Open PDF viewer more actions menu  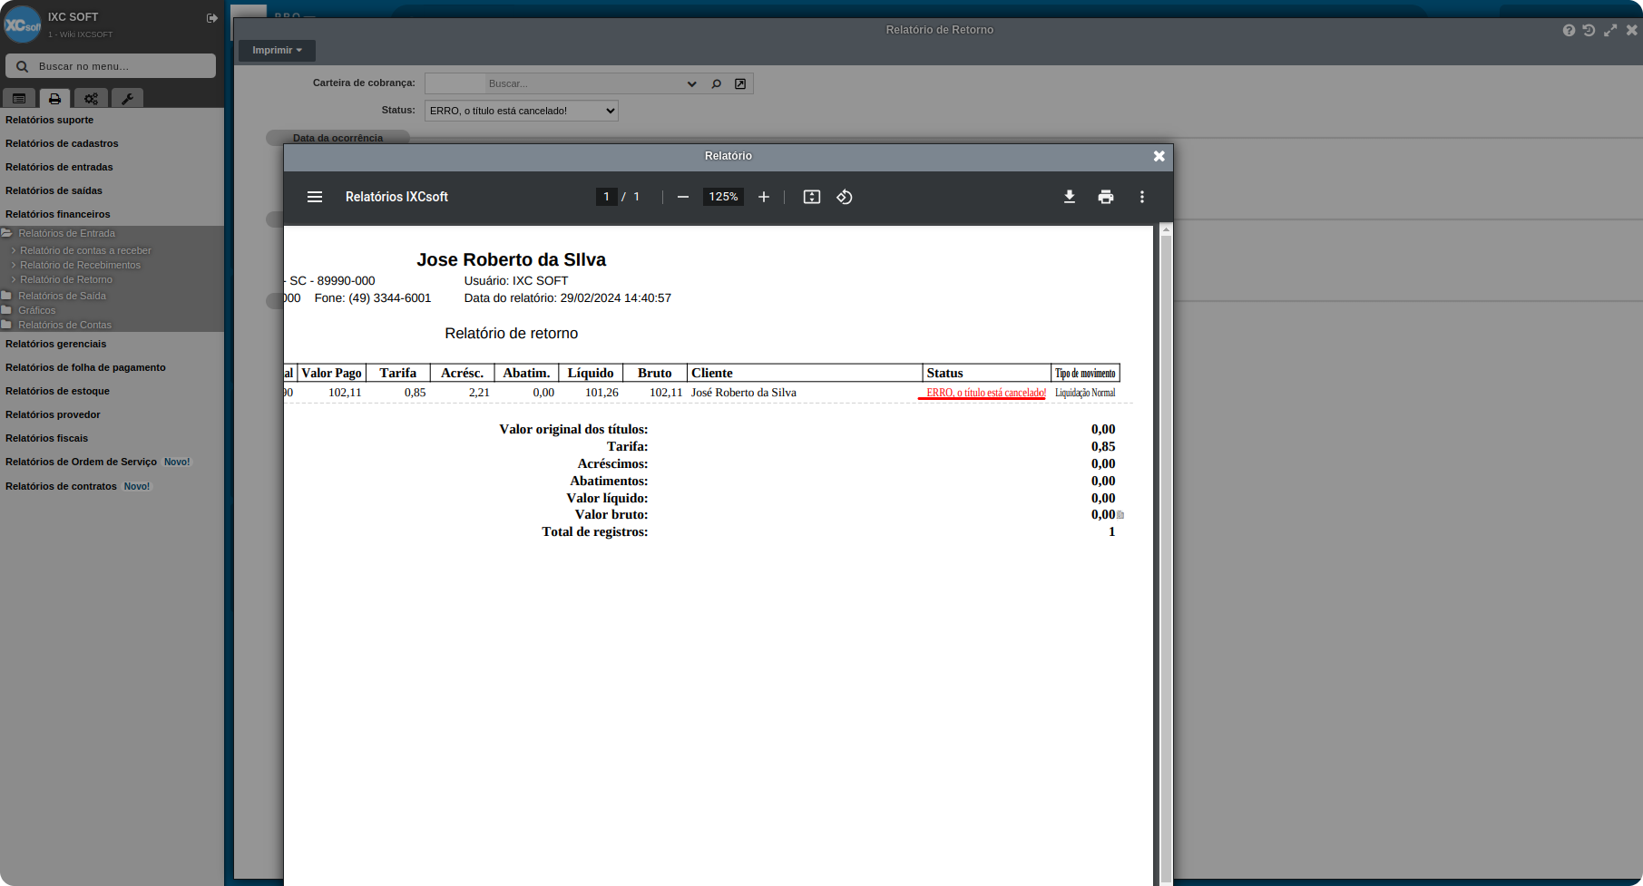coord(1142,197)
